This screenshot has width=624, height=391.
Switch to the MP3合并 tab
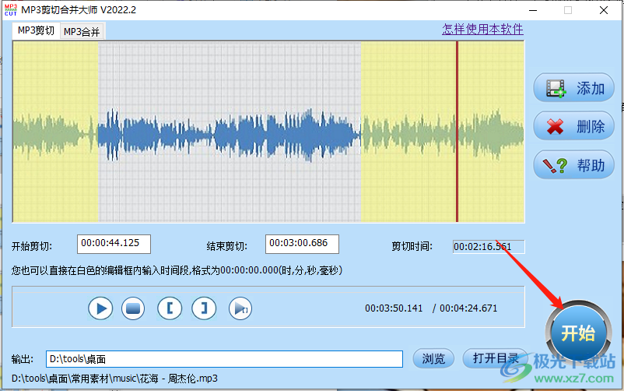click(82, 31)
